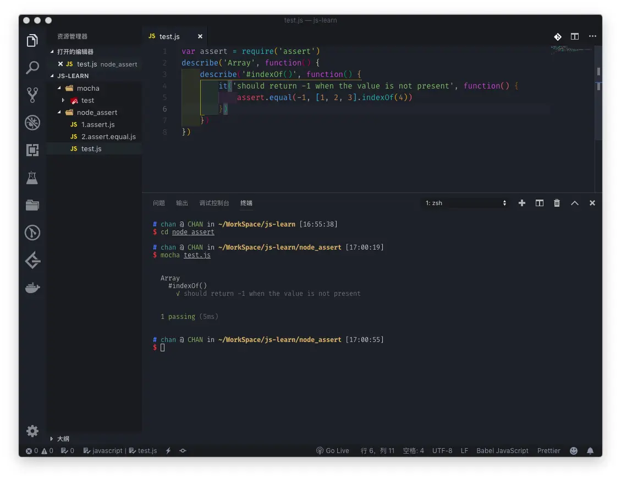Viewport: 621px width, 480px height.
Task: Change language mode Babel JavaScript
Action: click(x=502, y=451)
